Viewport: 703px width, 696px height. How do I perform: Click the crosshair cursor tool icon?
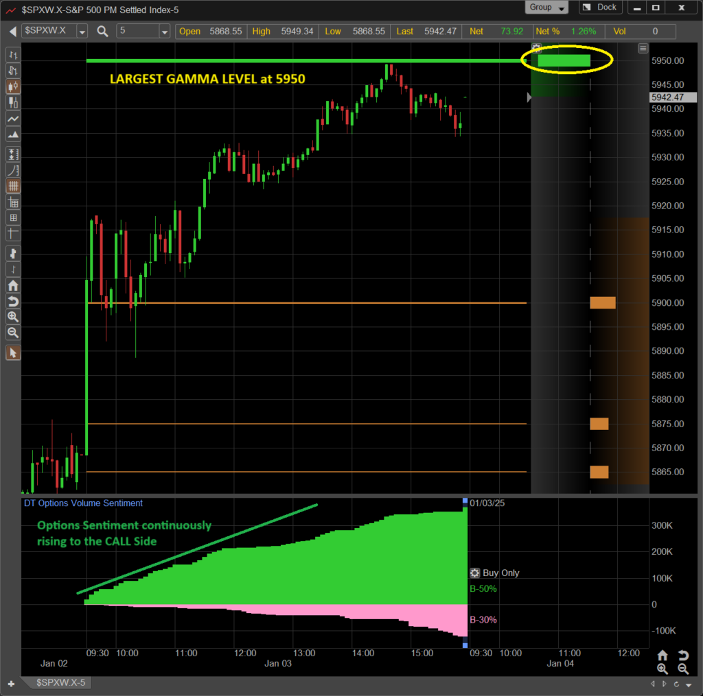(13, 233)
